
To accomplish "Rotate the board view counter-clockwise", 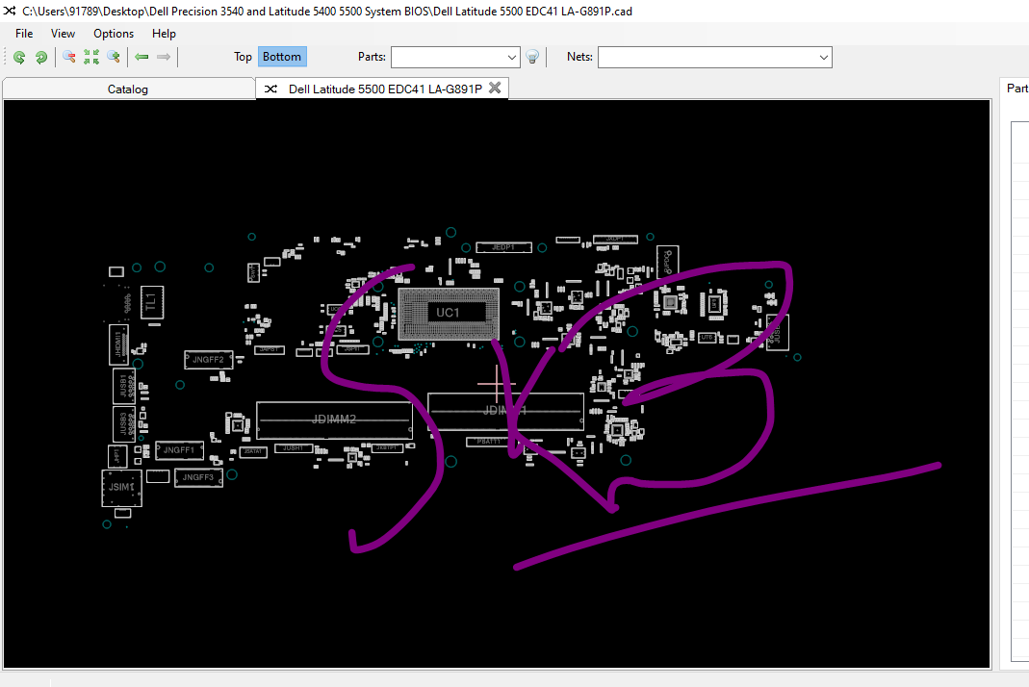I will coord(19,57).
